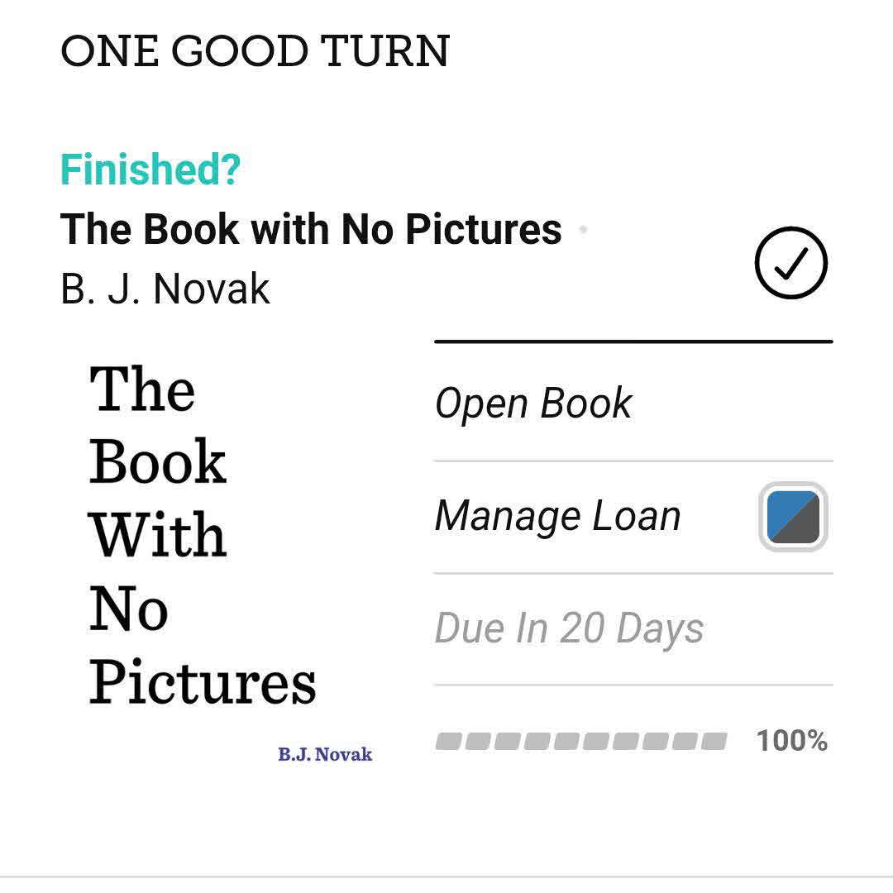Choose Manage Loan
The image size is (893, 893).
(557, 516)
